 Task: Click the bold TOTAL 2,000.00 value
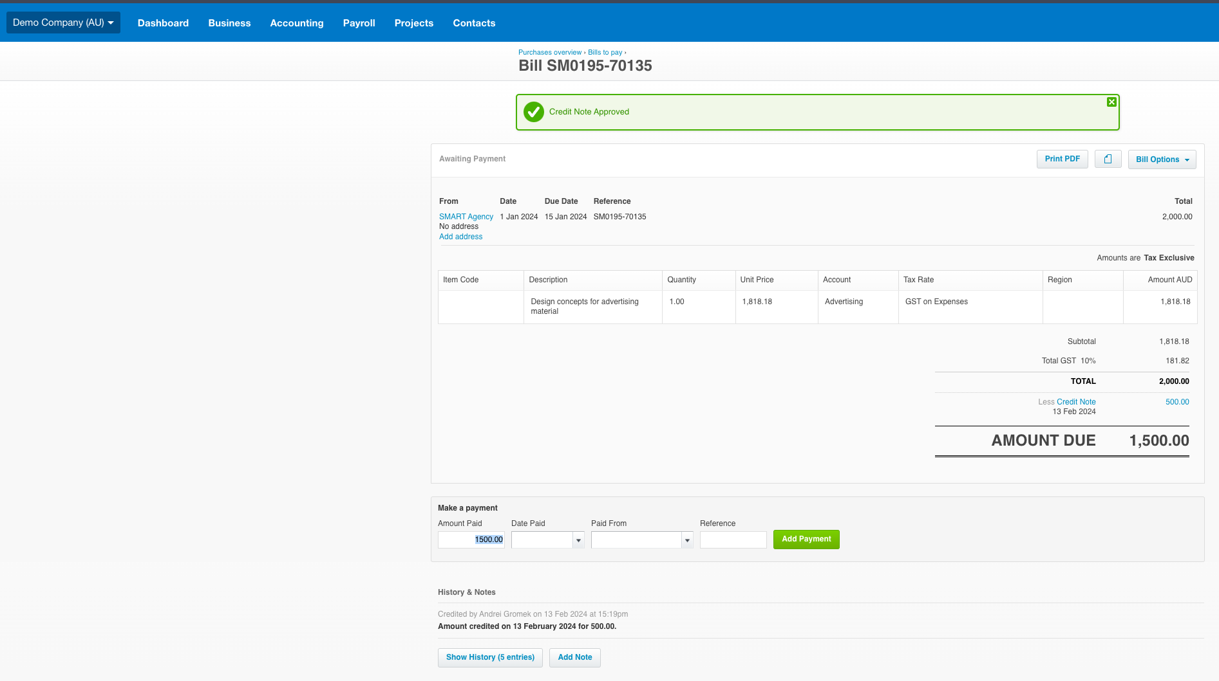coord(1174,381)
